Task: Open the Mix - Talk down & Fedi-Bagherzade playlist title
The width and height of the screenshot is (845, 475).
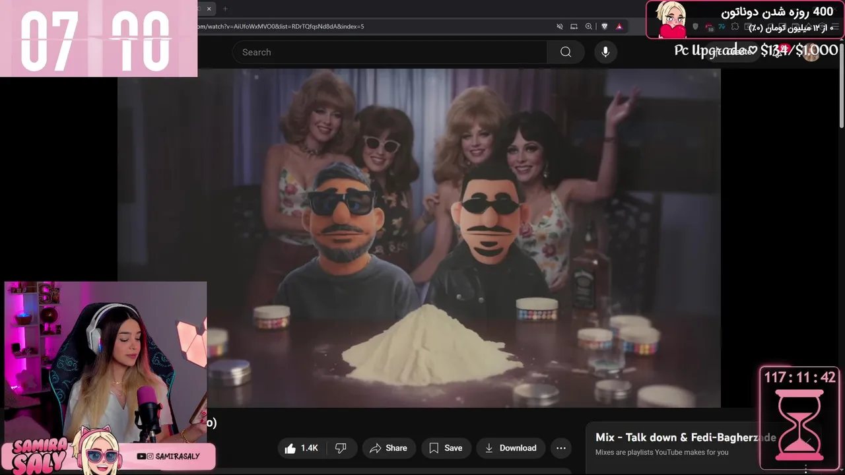Action: point(685,437)
